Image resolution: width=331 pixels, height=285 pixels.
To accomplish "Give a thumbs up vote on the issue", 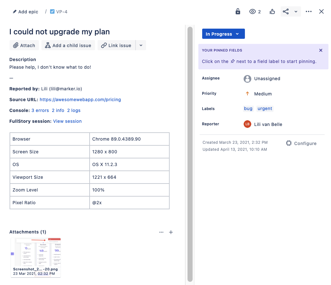I will pyautogui.click(x=272, y=11).
